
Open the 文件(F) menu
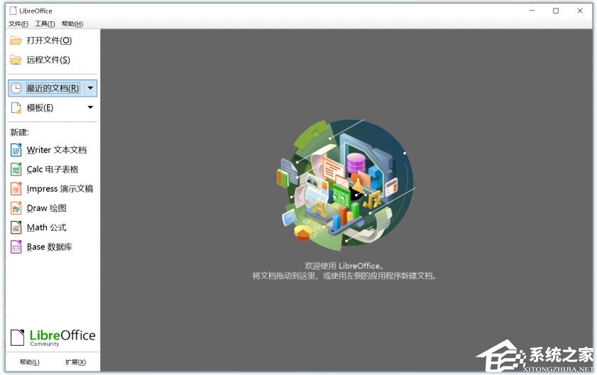pos(18,24)
